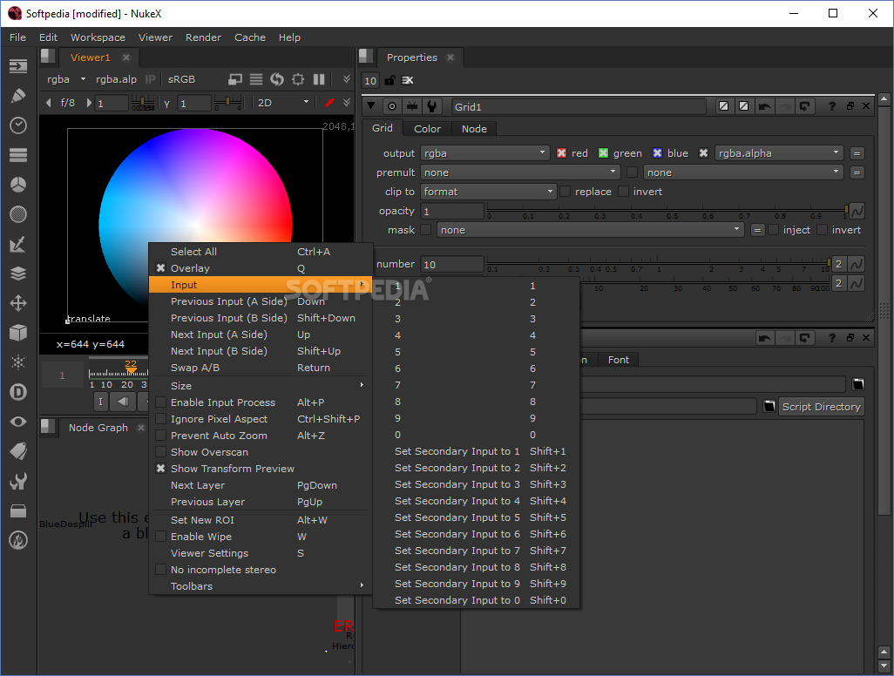Open help for Grid1 node (question mark)
The width and height of the screenshot is (894, 676).
coord(832,106)
